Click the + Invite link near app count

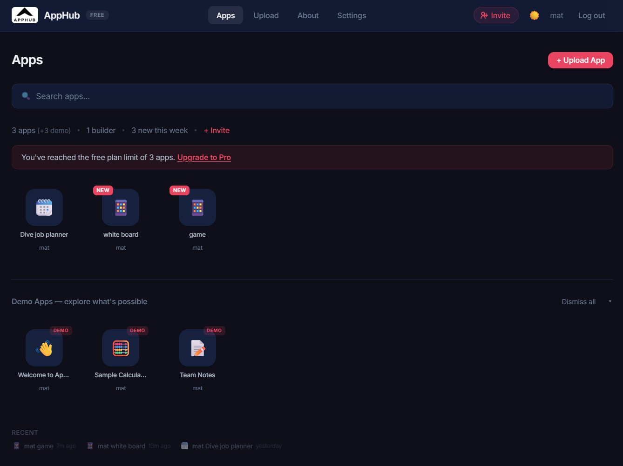(217, 130)
